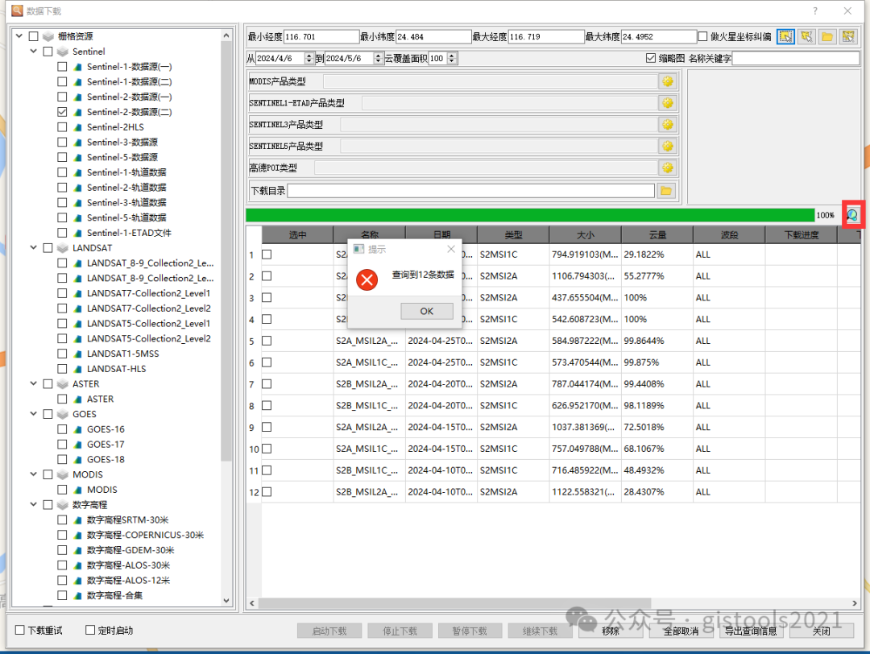Sort table by 类型 column header

tap(513, 235)
